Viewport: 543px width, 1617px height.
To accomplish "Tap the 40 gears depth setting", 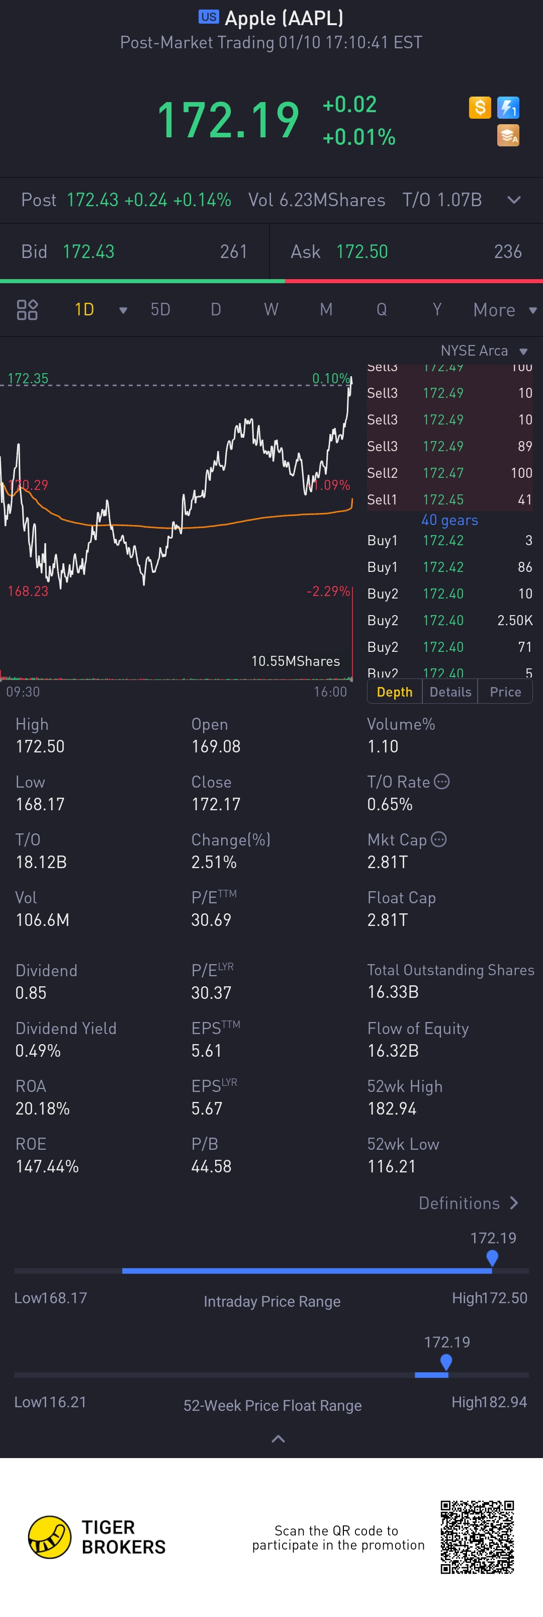I will pyautogui.click(x=449, y=520).
